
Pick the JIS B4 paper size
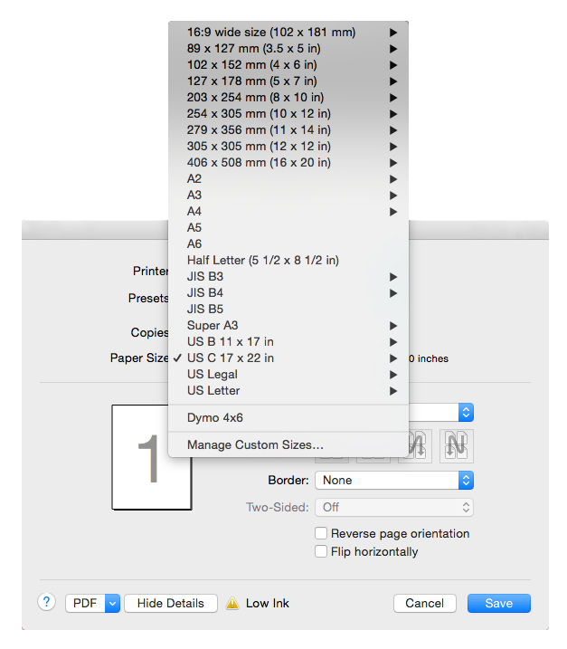[x=288, y=292]
